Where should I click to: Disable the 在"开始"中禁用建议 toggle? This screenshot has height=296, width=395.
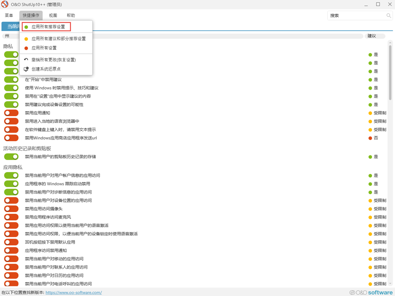[11, 80]
